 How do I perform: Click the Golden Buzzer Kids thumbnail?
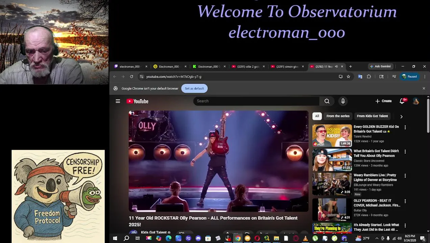(x=332, y=136)
